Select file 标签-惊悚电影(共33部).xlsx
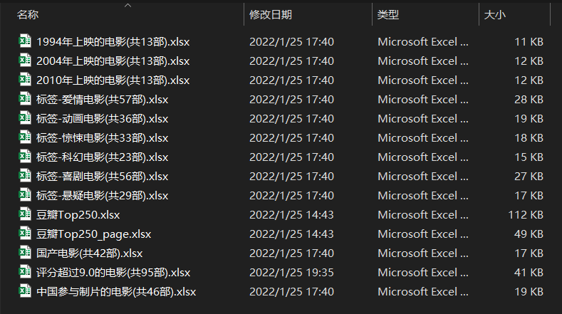The width and height of the screenshot is (562, 314). pos(102,137)
